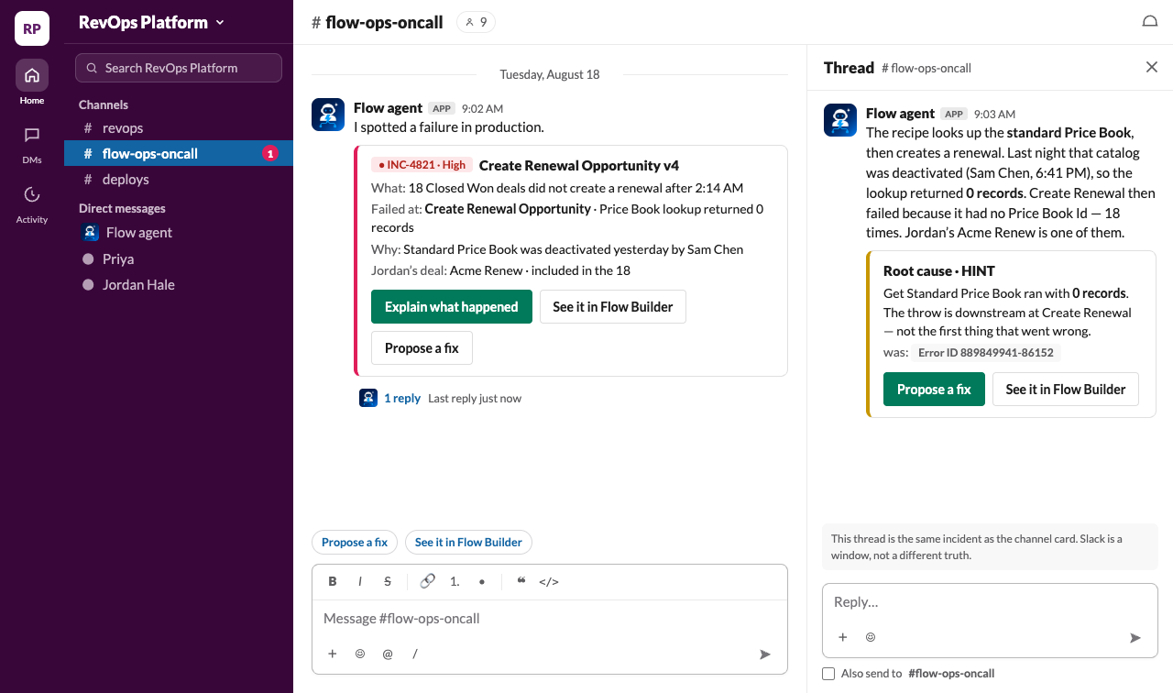Insert blockquote in channel composer
1173x693 pixels.
coord(521,581)
